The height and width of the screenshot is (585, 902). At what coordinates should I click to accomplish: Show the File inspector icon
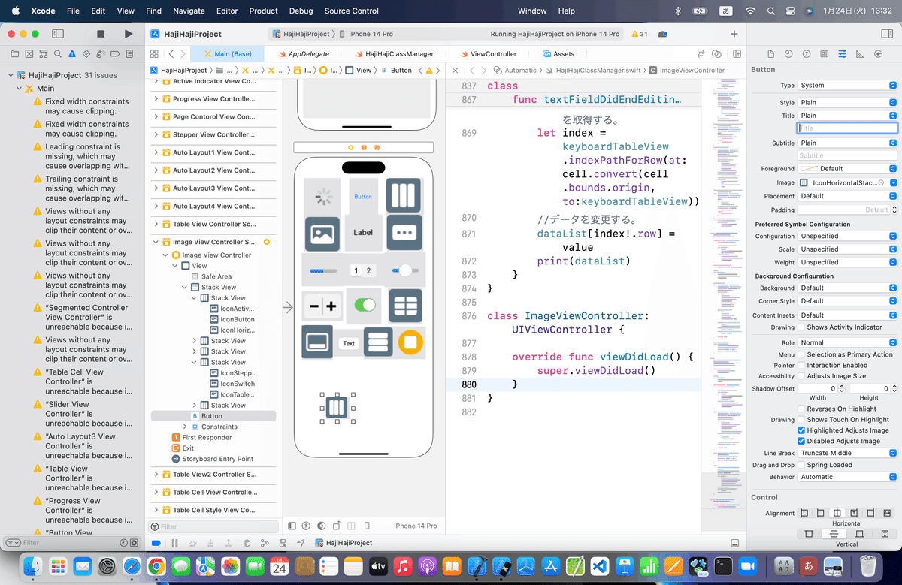point(770,54)
